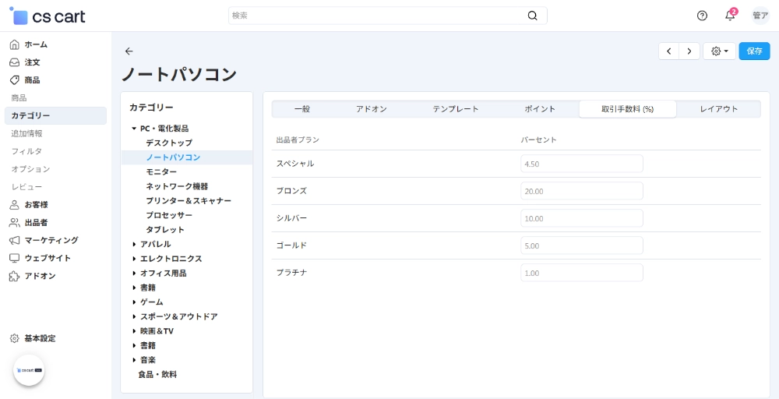The width and height of the screenshot is (779, 399).
Task: Expand the ゲーム category node
Action: pyautogui.click(x=134, y=302)
